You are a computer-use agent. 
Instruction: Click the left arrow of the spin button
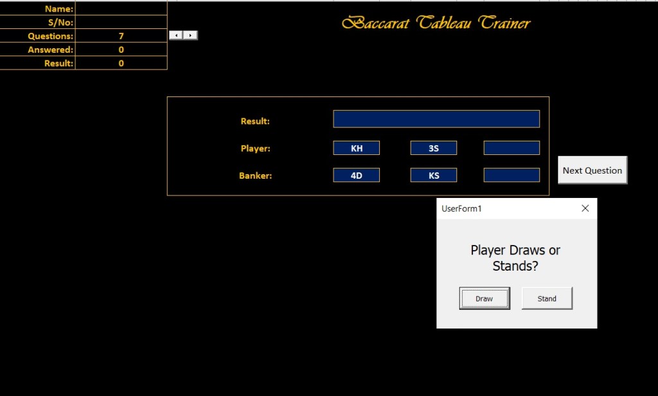coord(176,35)
